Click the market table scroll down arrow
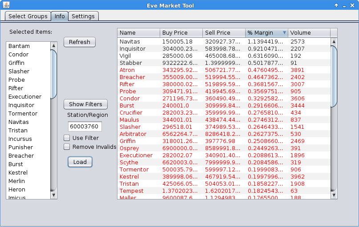Viewport: 359px width, 227px height. tap(334, 195)
